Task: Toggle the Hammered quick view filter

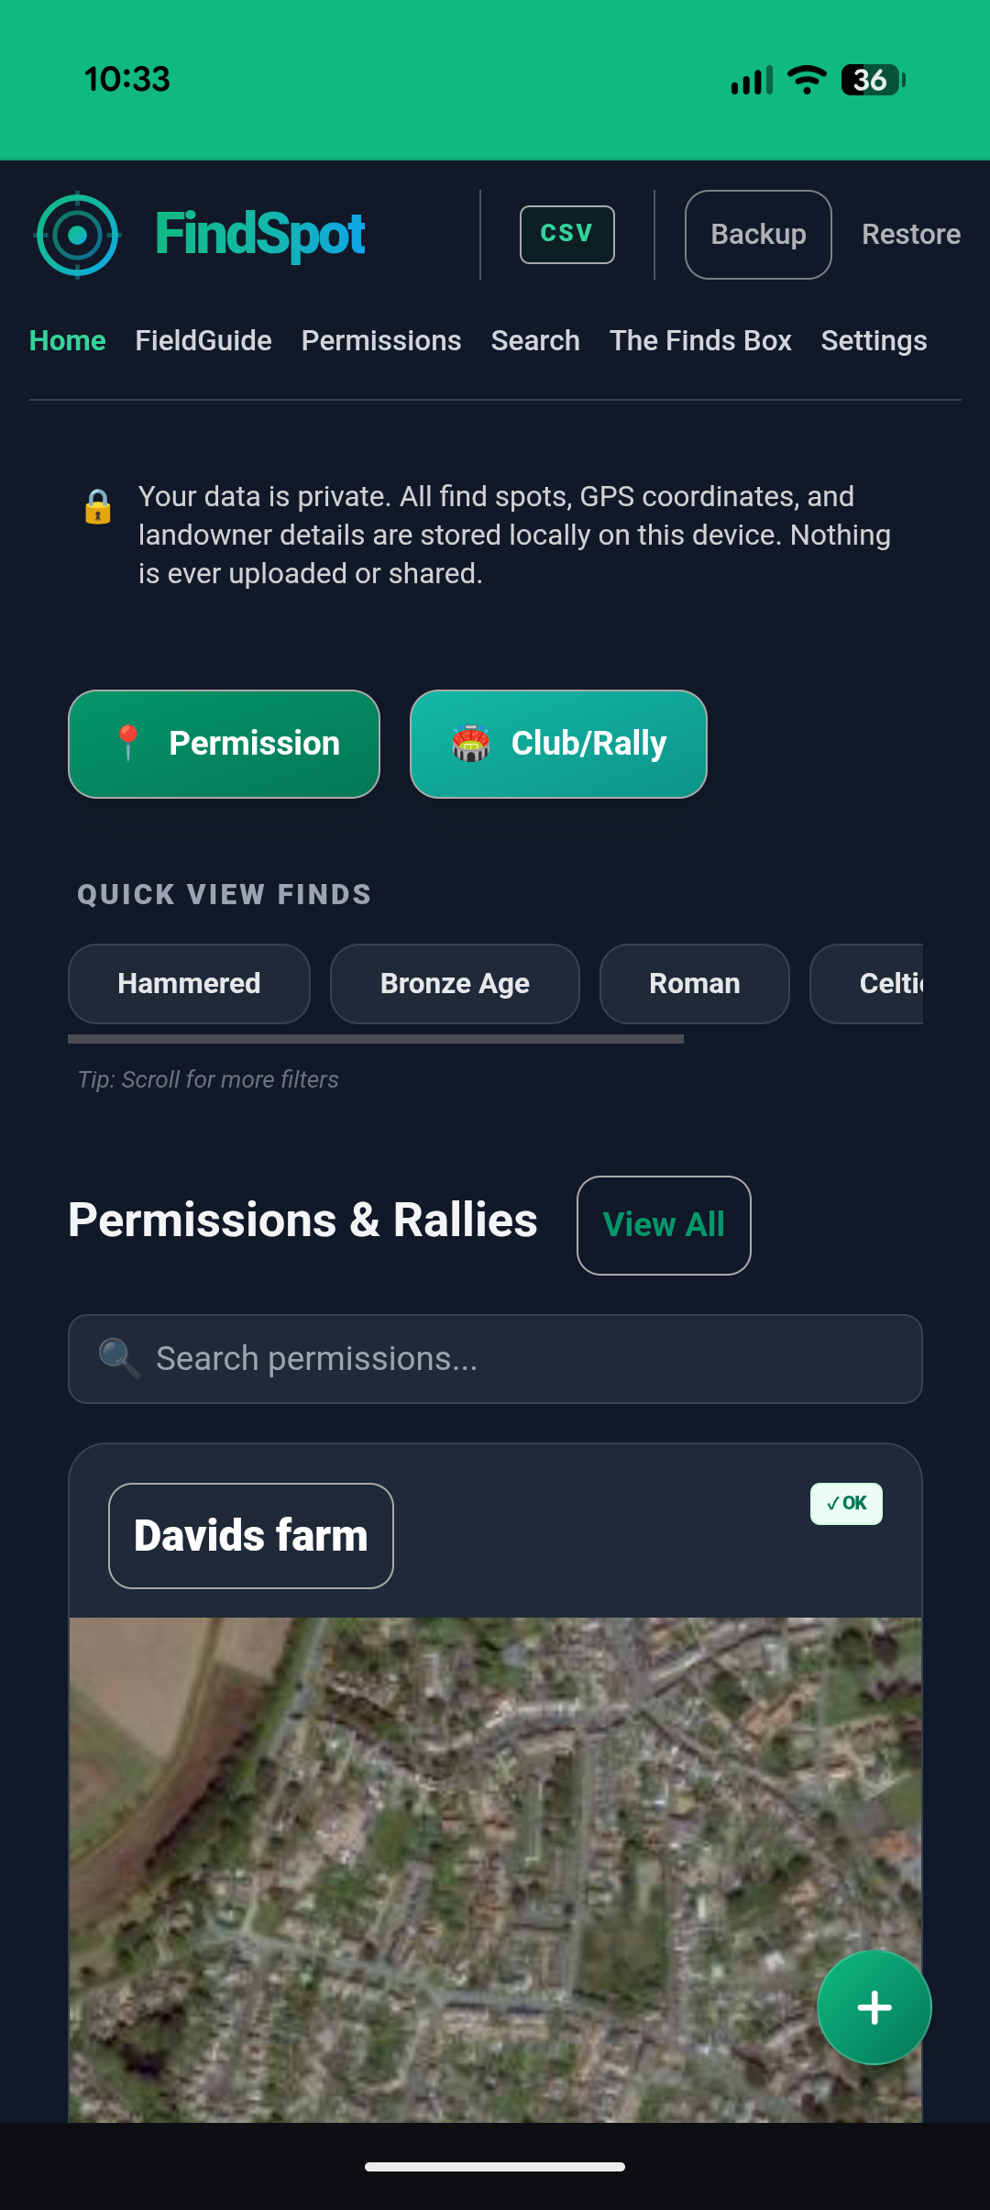Action: pyautogui.click(x=188, y=983)
